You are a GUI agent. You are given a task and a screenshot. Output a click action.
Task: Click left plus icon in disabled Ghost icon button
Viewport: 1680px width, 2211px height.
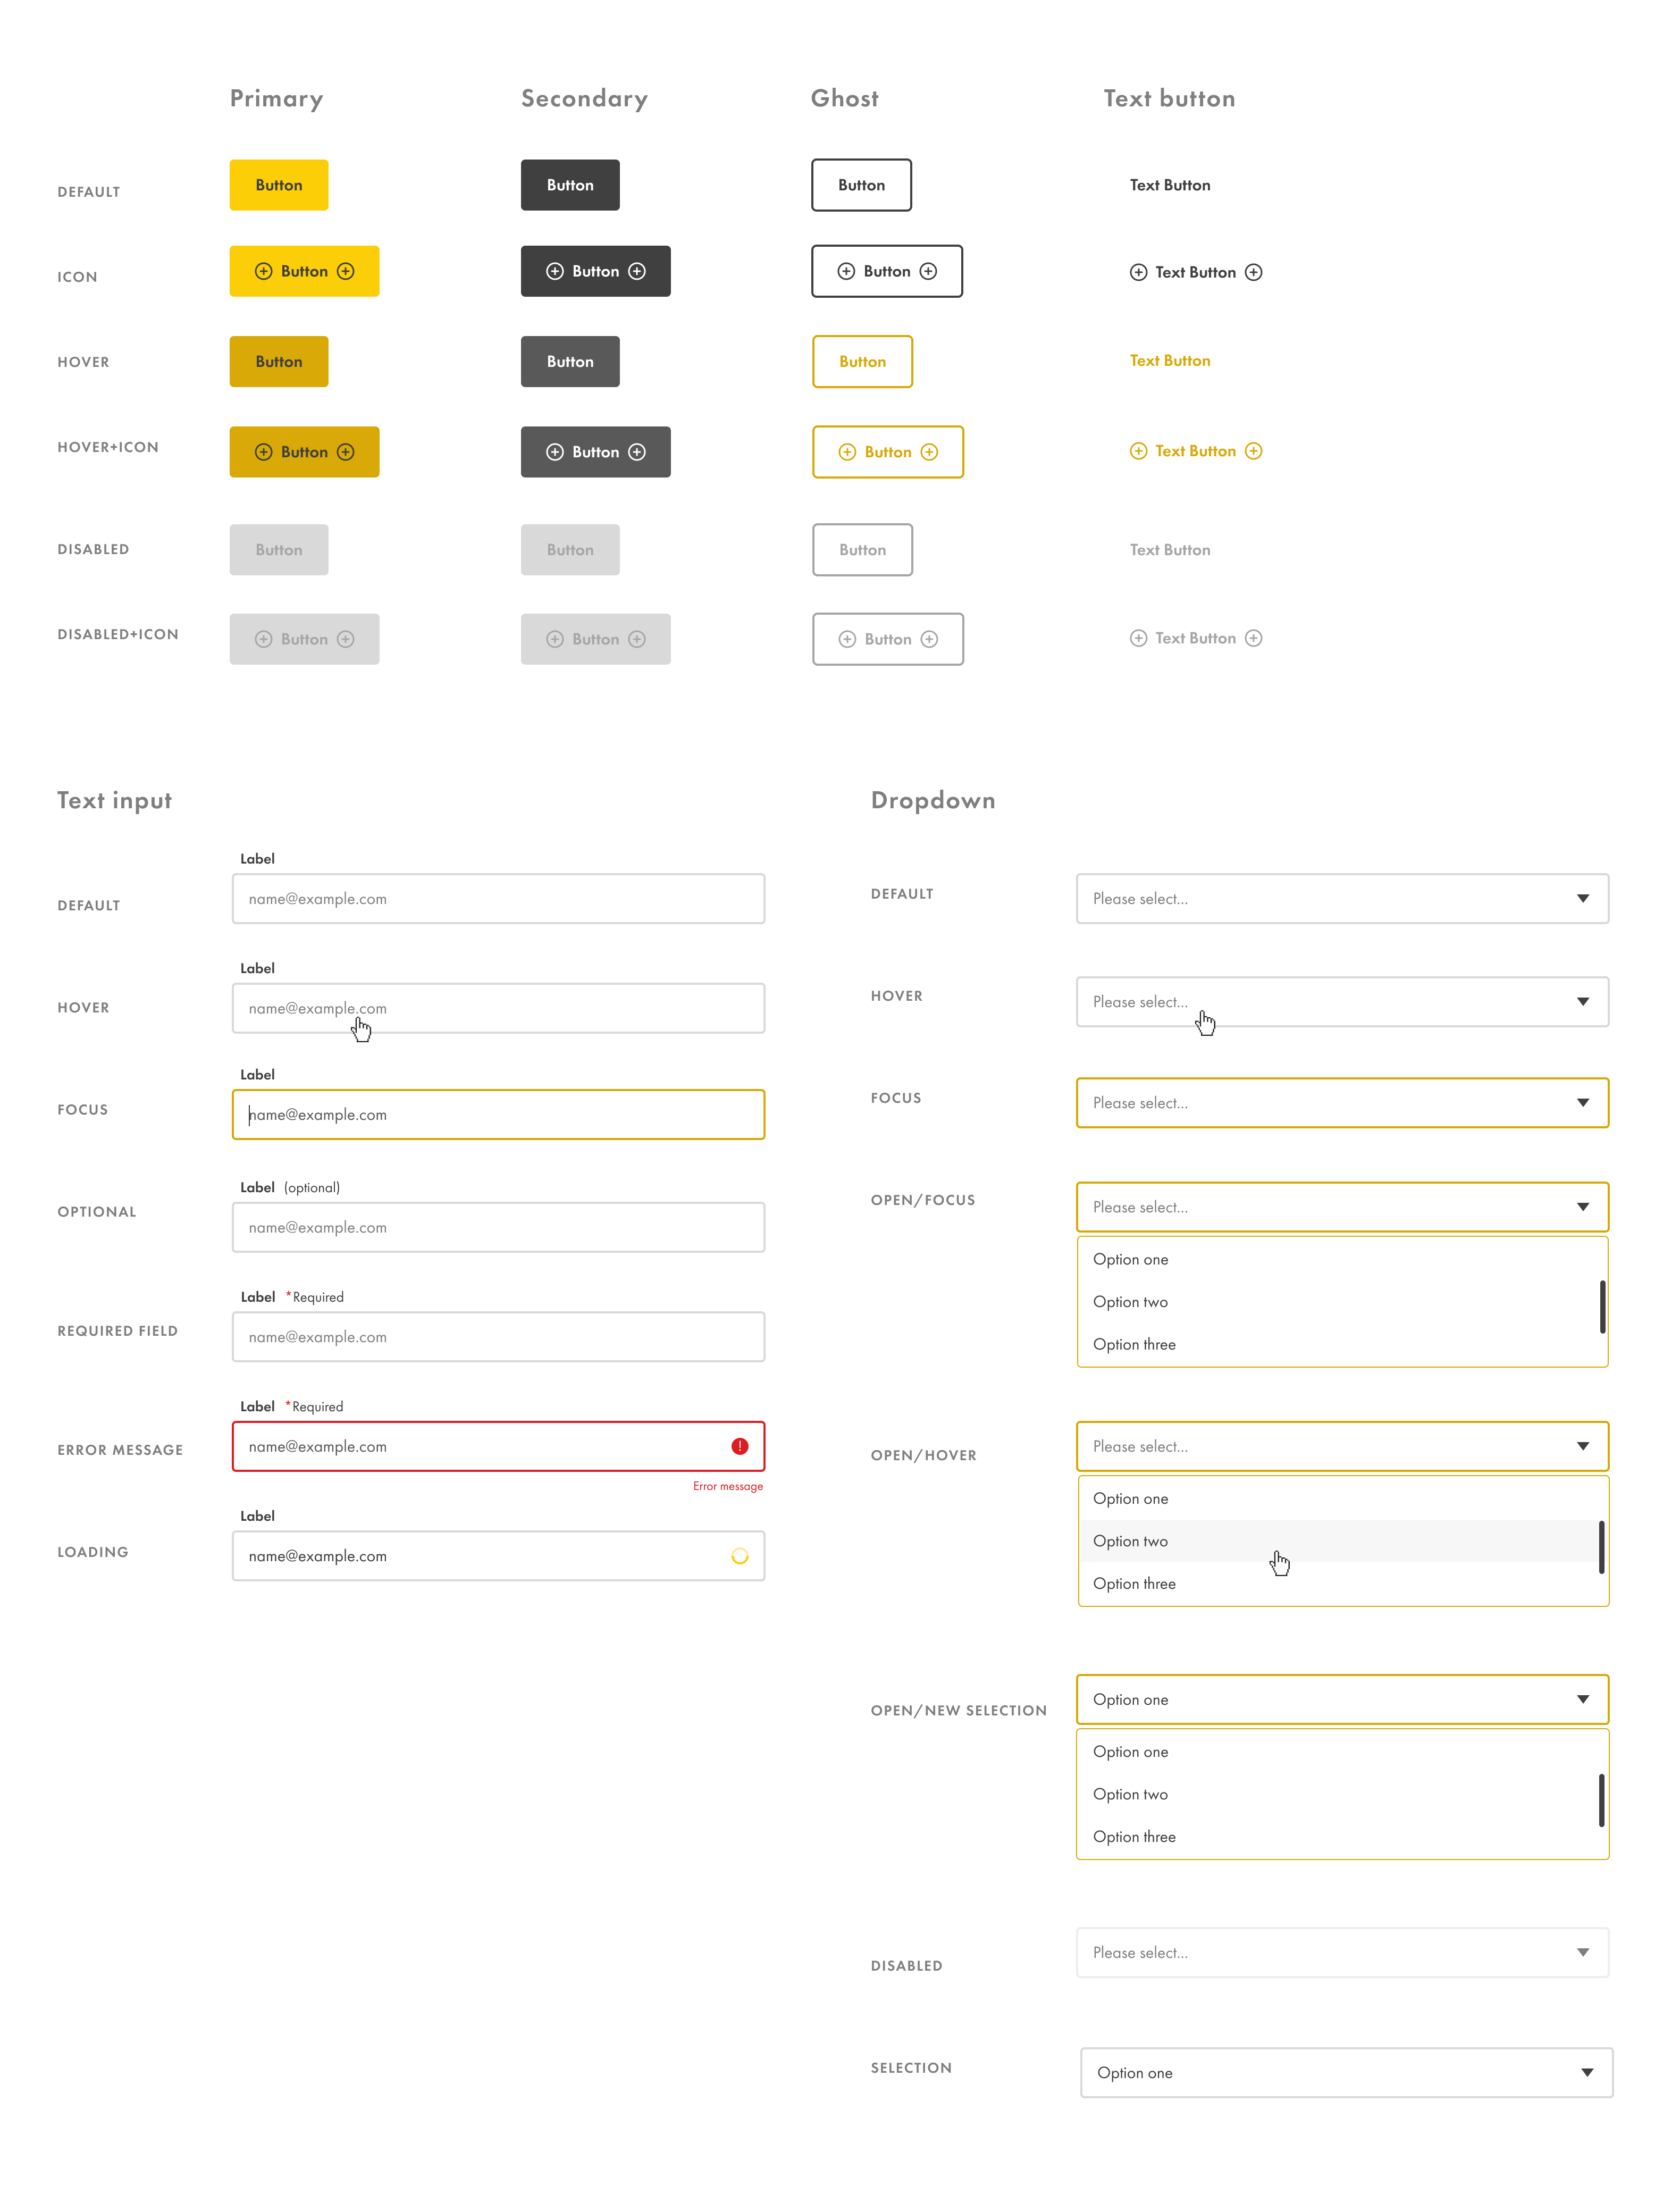tap(847, 639)
